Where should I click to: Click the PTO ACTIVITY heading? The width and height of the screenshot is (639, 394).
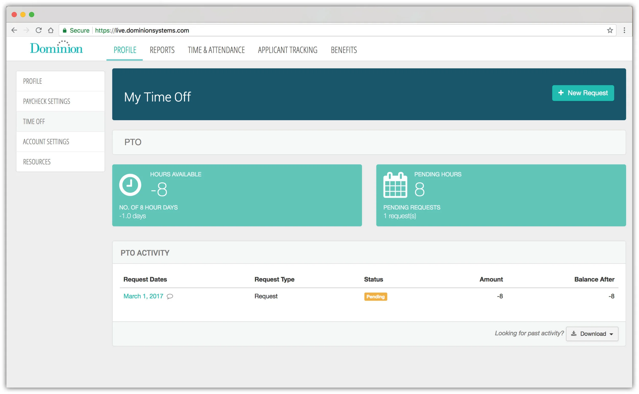click(145, 253)
